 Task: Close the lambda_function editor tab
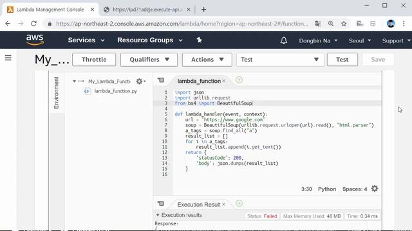point(223,81)
